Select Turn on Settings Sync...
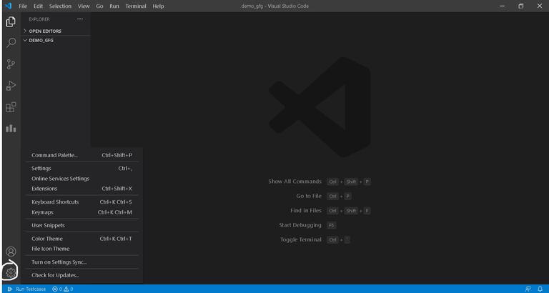Screen dimensions: 549x293 (82, 262)
